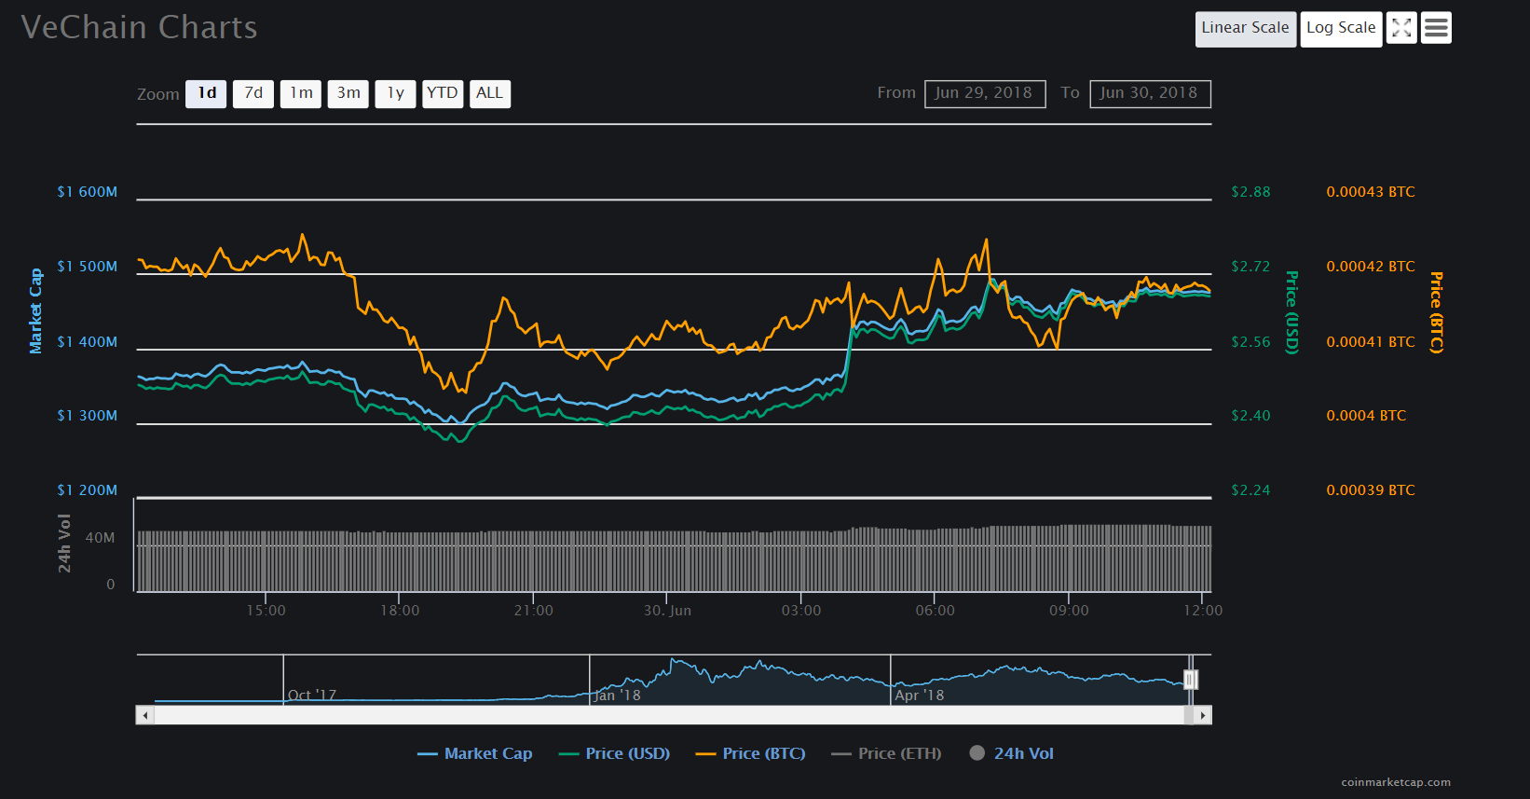Switch to Log Scale

coord(1341,28)
